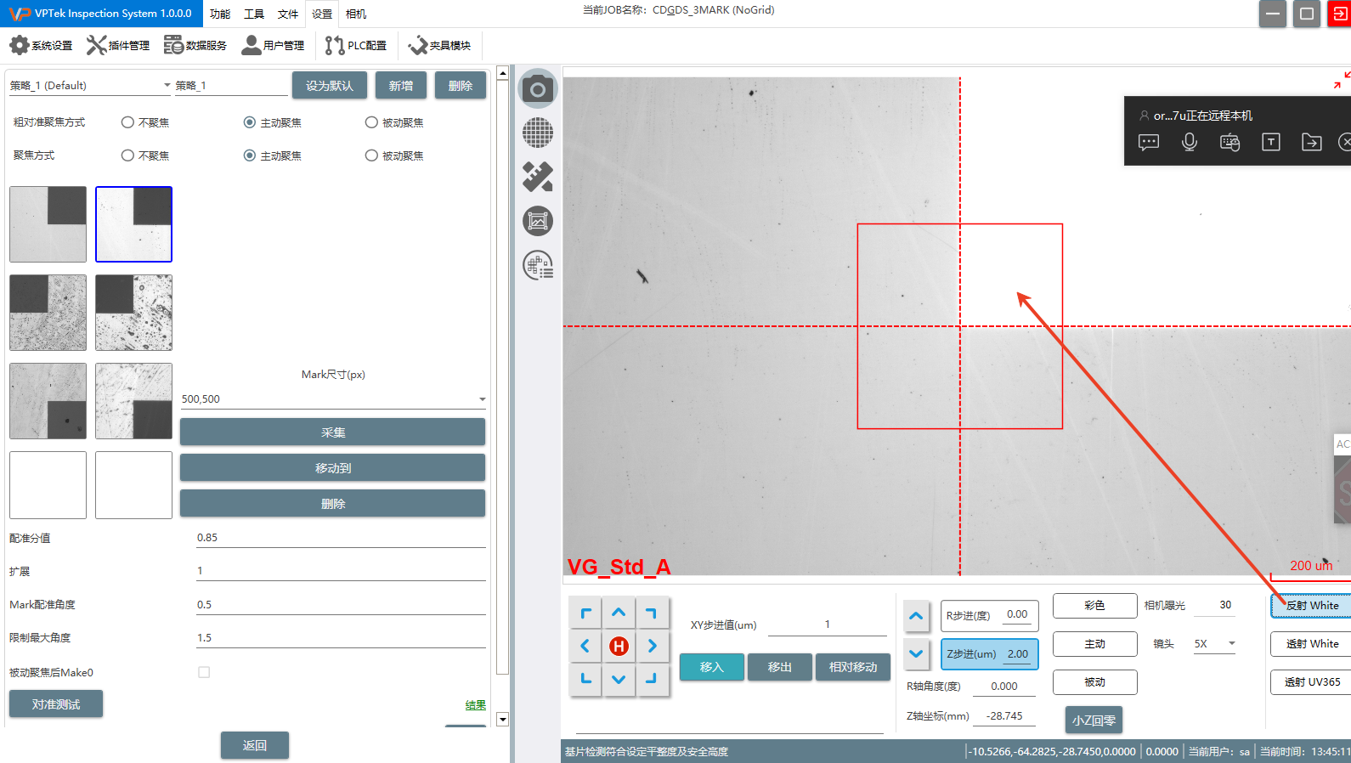Move stage right with right arrow
This screenshot has width=1351, height=763.
click(x=652, y=646)
